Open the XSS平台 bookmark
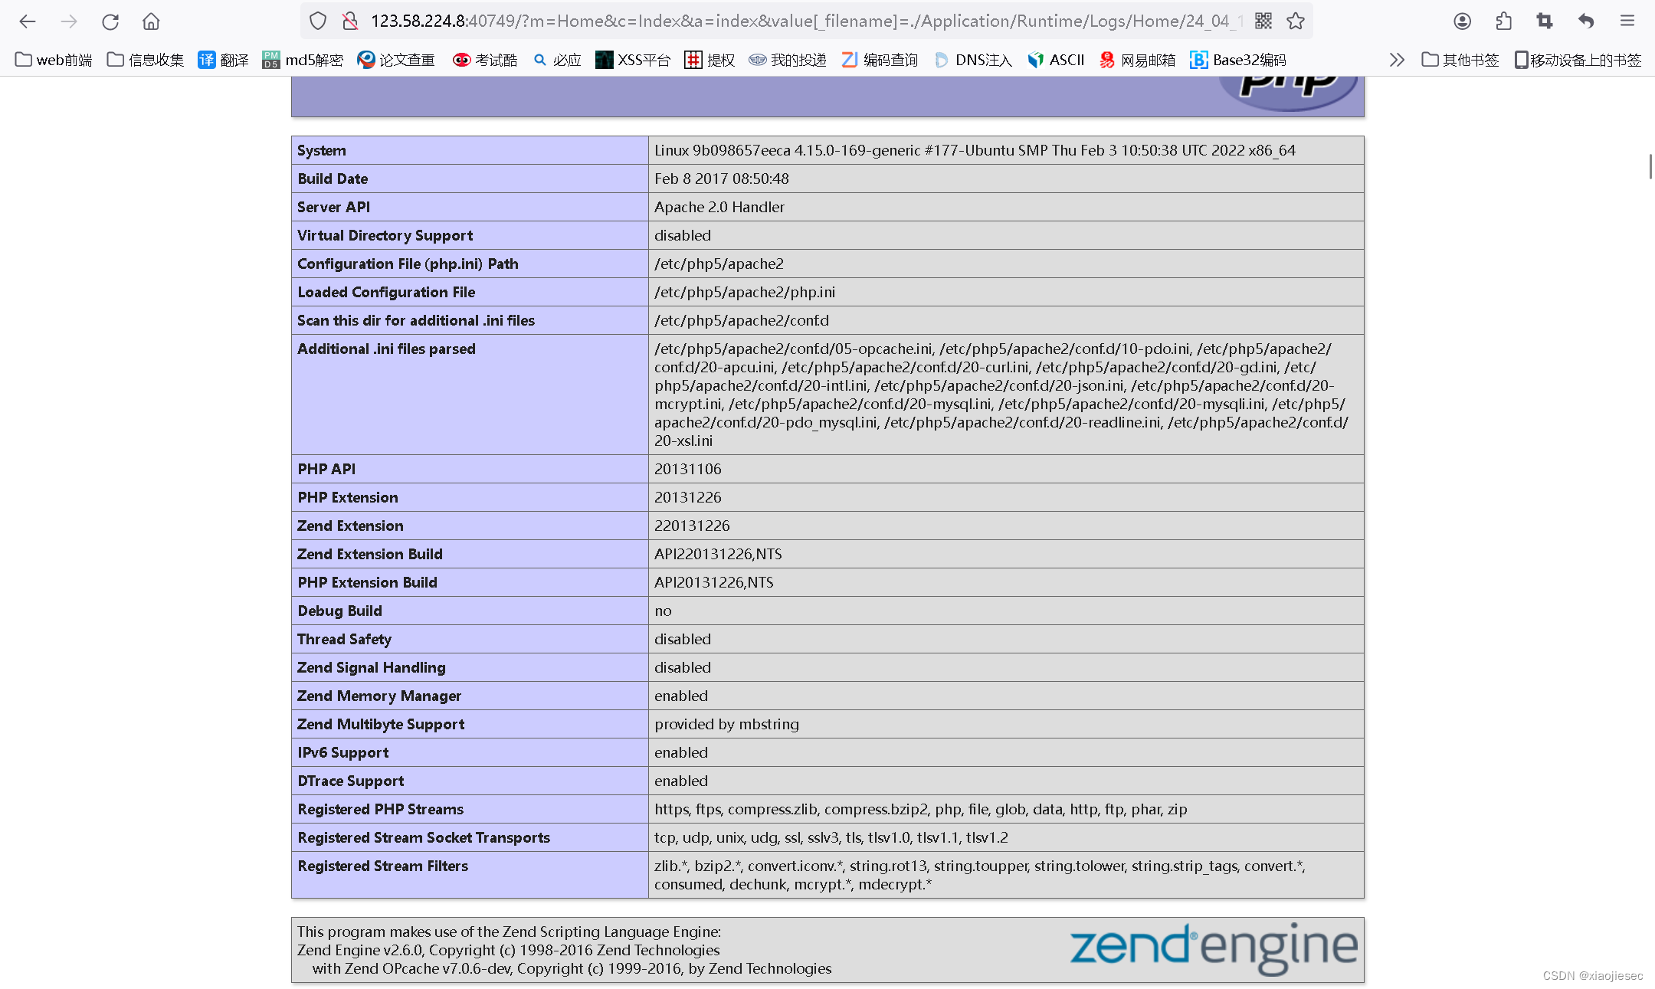This screenshot has height=989, width=1655. pos(633,60)
